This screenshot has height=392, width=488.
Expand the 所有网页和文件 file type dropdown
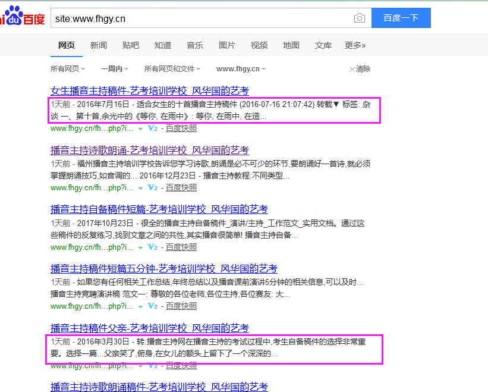172,69
